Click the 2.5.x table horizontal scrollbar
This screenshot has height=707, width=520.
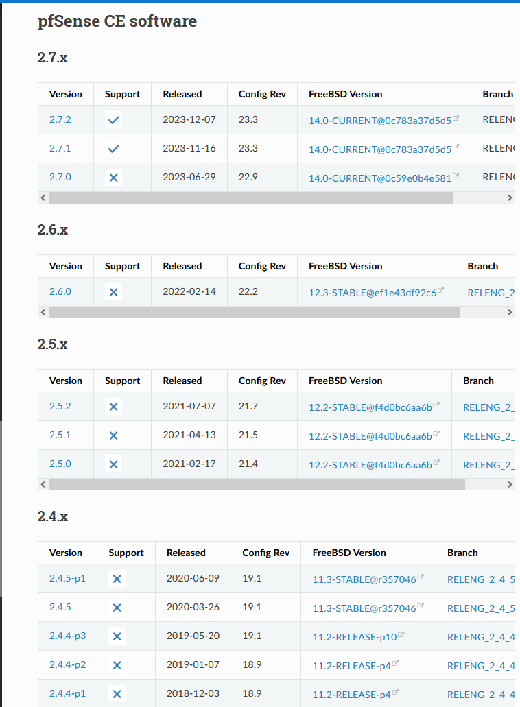257,484
